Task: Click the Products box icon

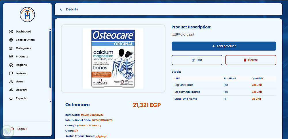Action: (x=11, y=57)
